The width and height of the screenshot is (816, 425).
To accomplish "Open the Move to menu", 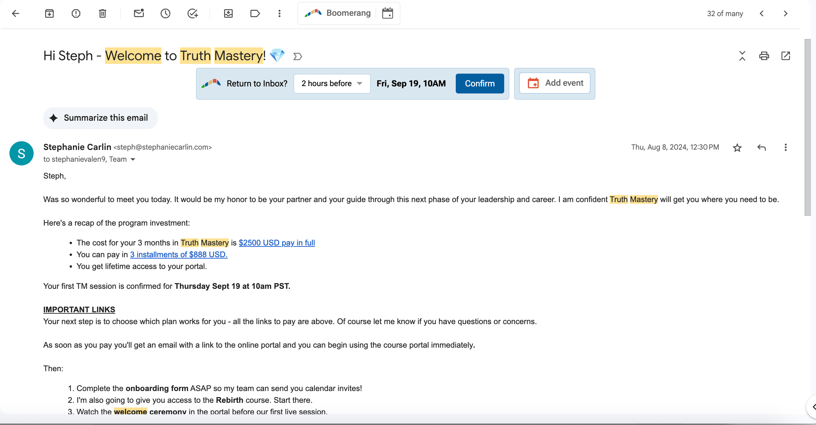I will (x=228, y=13).
